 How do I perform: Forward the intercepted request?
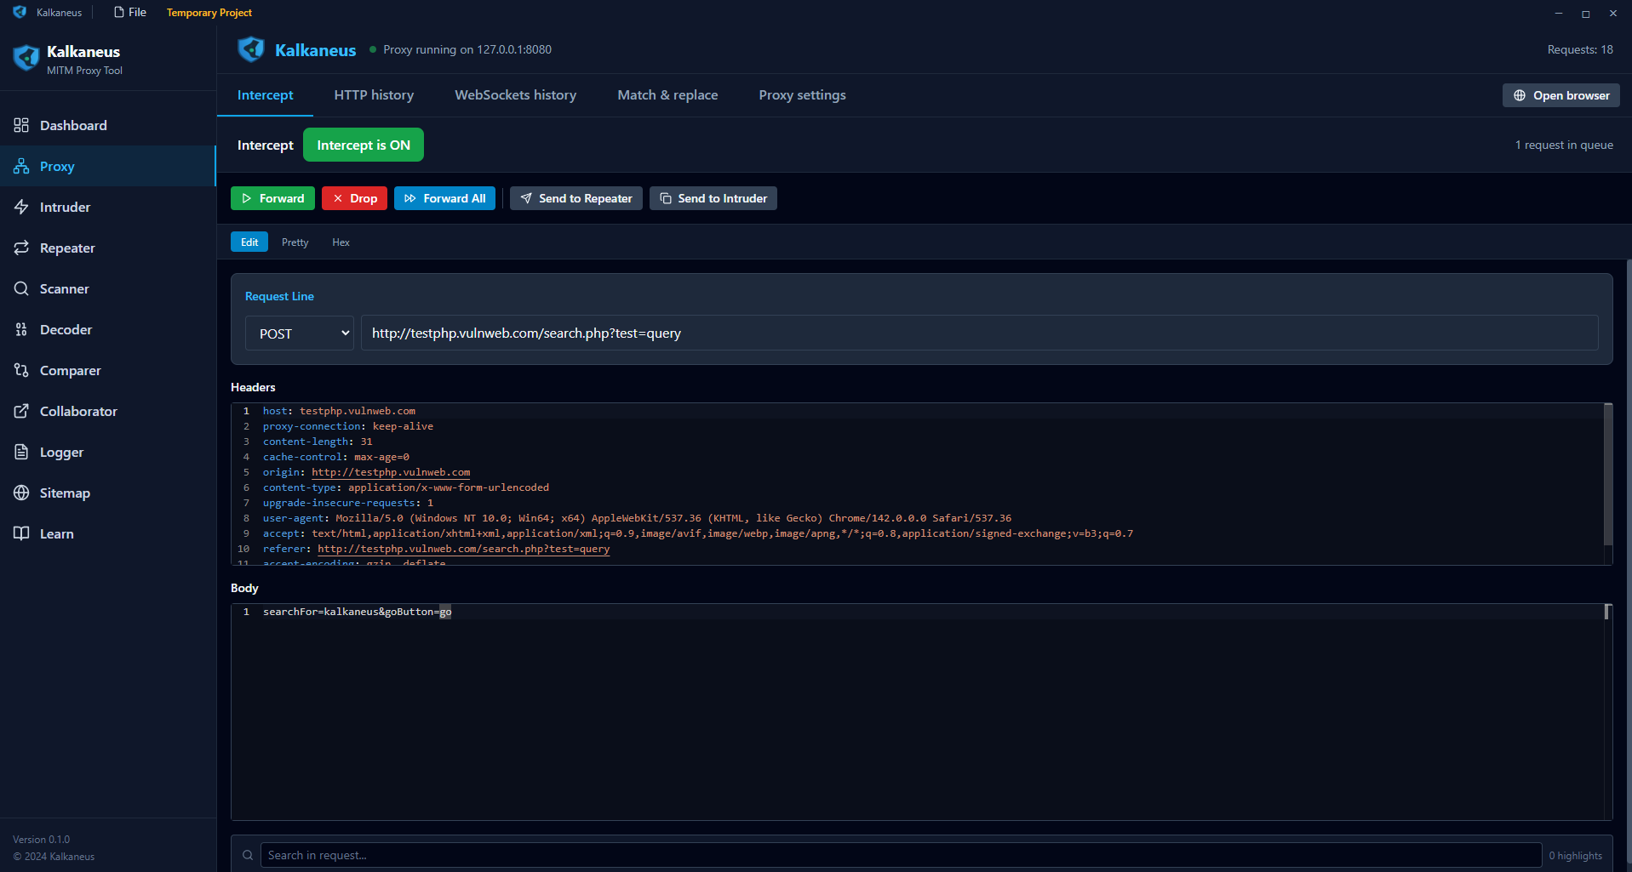coord(272,197)
